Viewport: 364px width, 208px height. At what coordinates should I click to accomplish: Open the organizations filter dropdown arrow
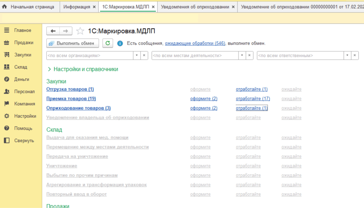[137, 55]
